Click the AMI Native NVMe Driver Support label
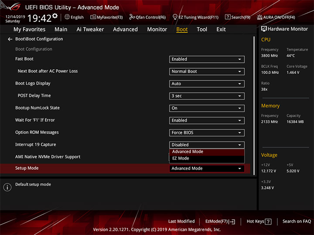The image size is (314, 235). tap(48, 157)
